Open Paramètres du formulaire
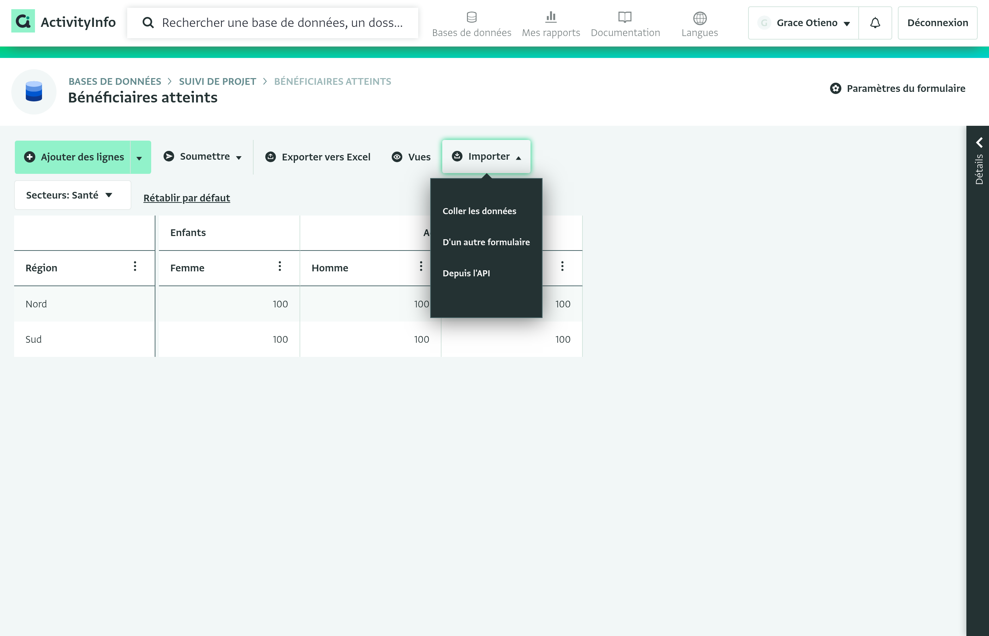Screen dimensions: 989x636 pyautogui.click(x=898, y=88)
